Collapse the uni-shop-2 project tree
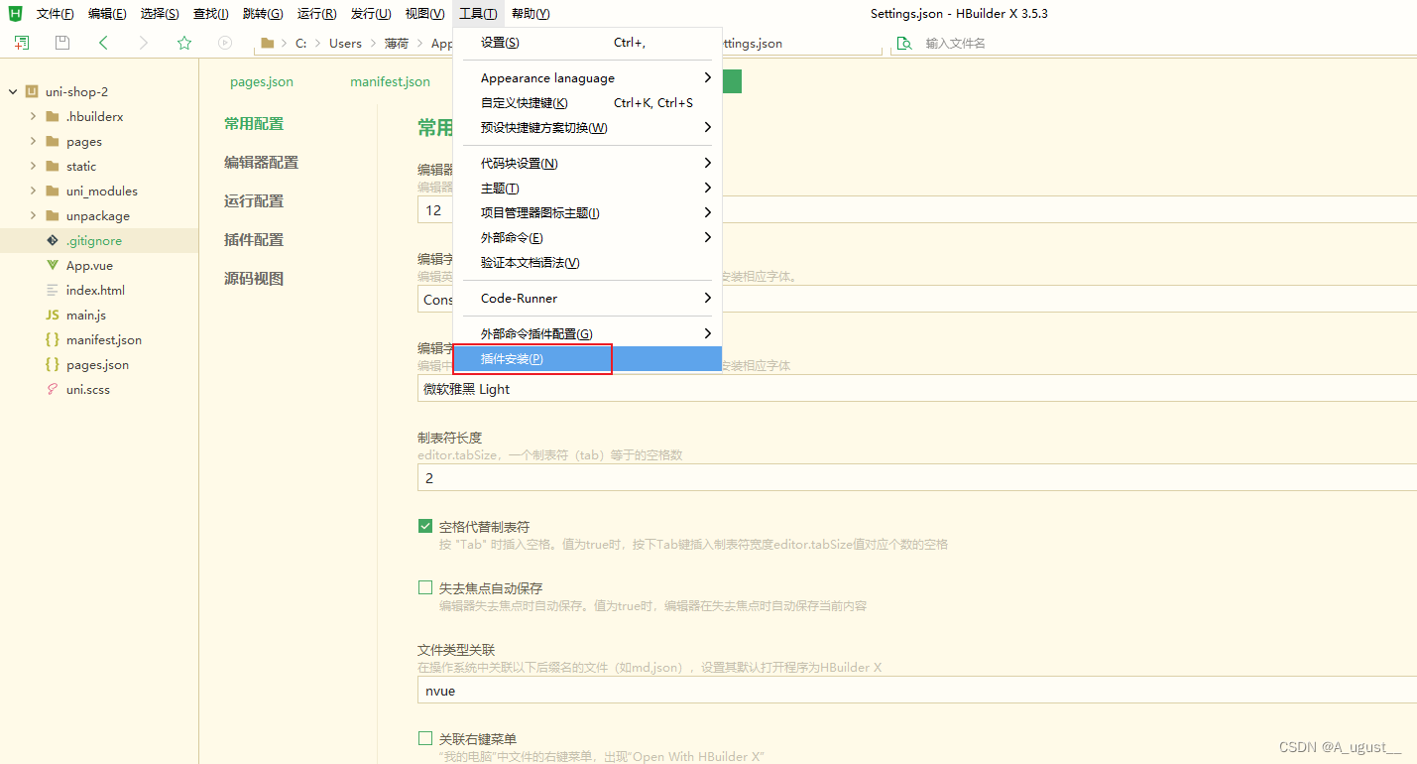The image size is (1417, 764). [13, 91]
